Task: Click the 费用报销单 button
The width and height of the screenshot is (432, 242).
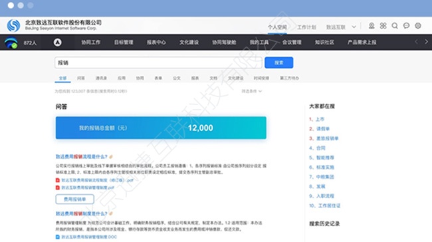Action: [74, 199]
